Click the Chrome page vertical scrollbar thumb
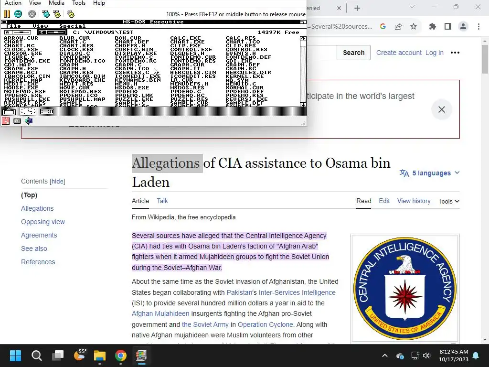Viewport: 489px width, 367px height. tap(484, 59)
